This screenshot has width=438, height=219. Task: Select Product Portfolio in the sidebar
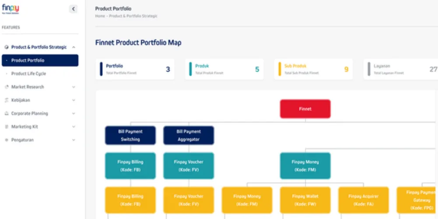(40, 60)
